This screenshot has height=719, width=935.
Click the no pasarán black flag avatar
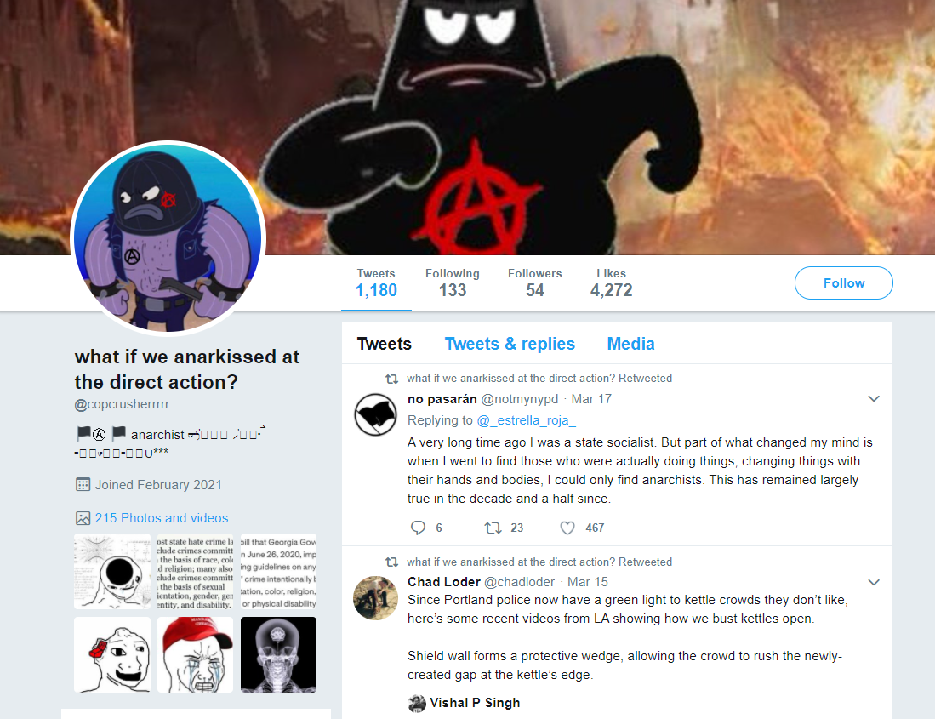point(376,415)
